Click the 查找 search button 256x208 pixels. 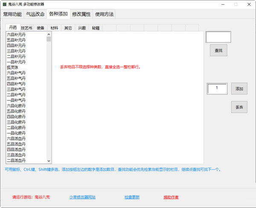pyautogui.click(x=218, y=50)
